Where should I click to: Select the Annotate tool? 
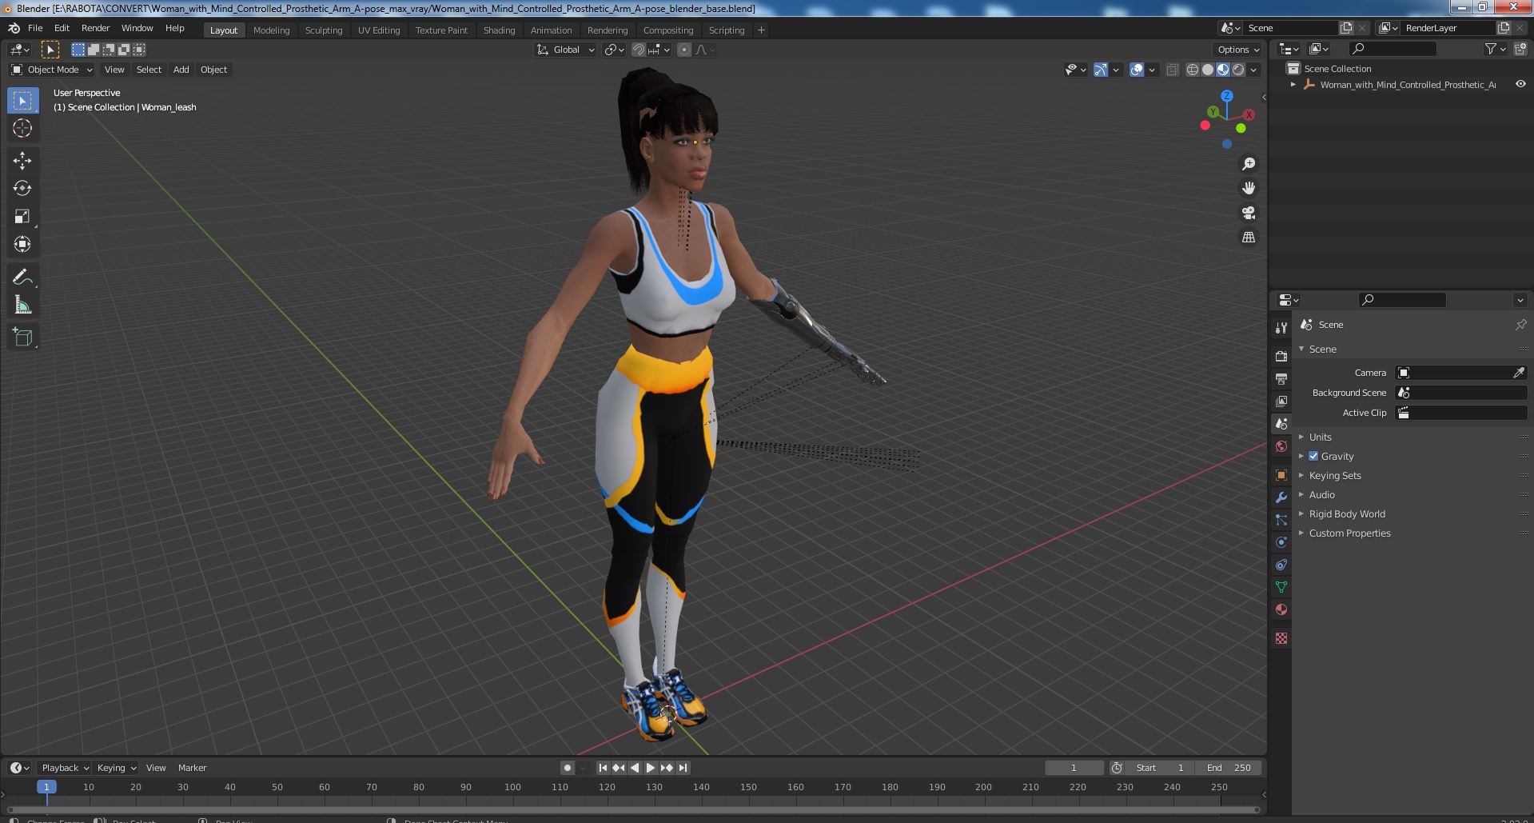(22, 278)
